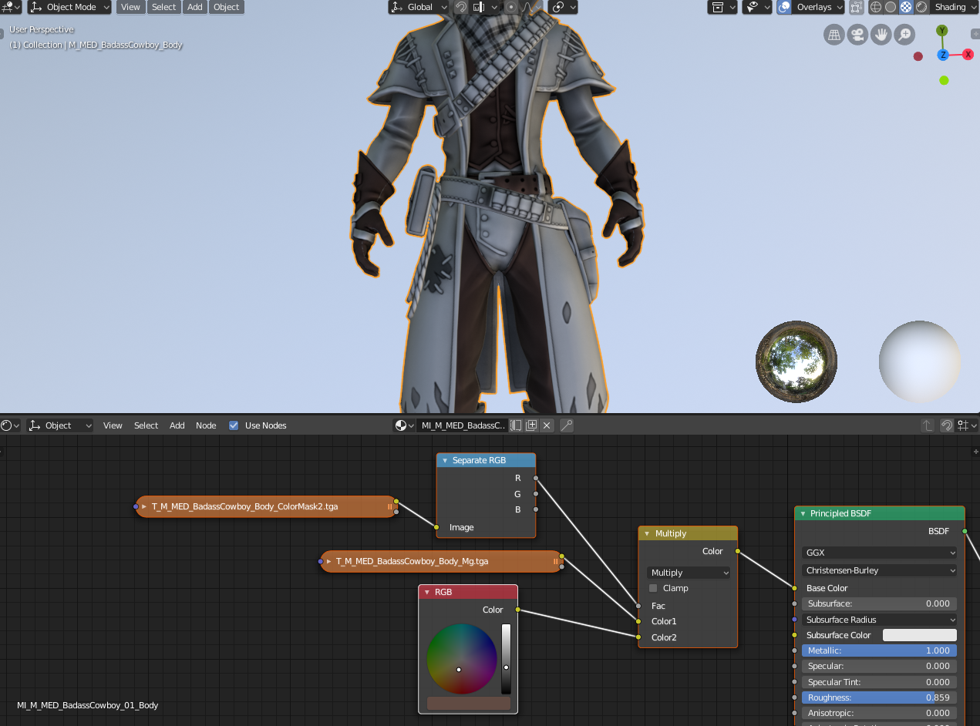Image resolution: width=980 pixels, height=726 pixels.
Task: Open node editor type selector icon
Action: point(11,425)
